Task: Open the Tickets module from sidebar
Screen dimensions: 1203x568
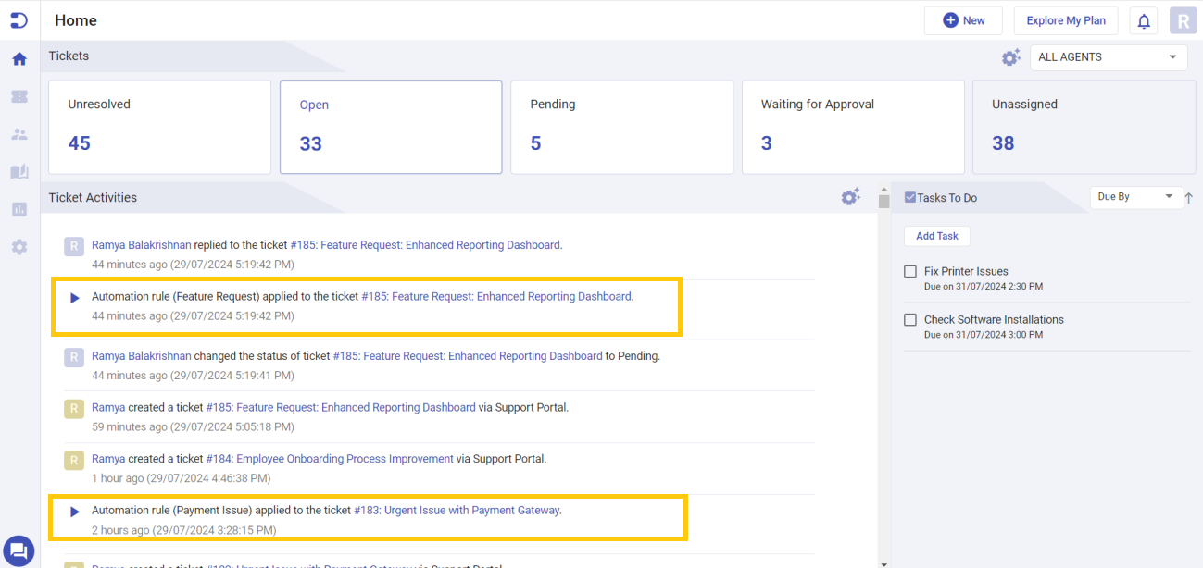Action: click(19, 96)
